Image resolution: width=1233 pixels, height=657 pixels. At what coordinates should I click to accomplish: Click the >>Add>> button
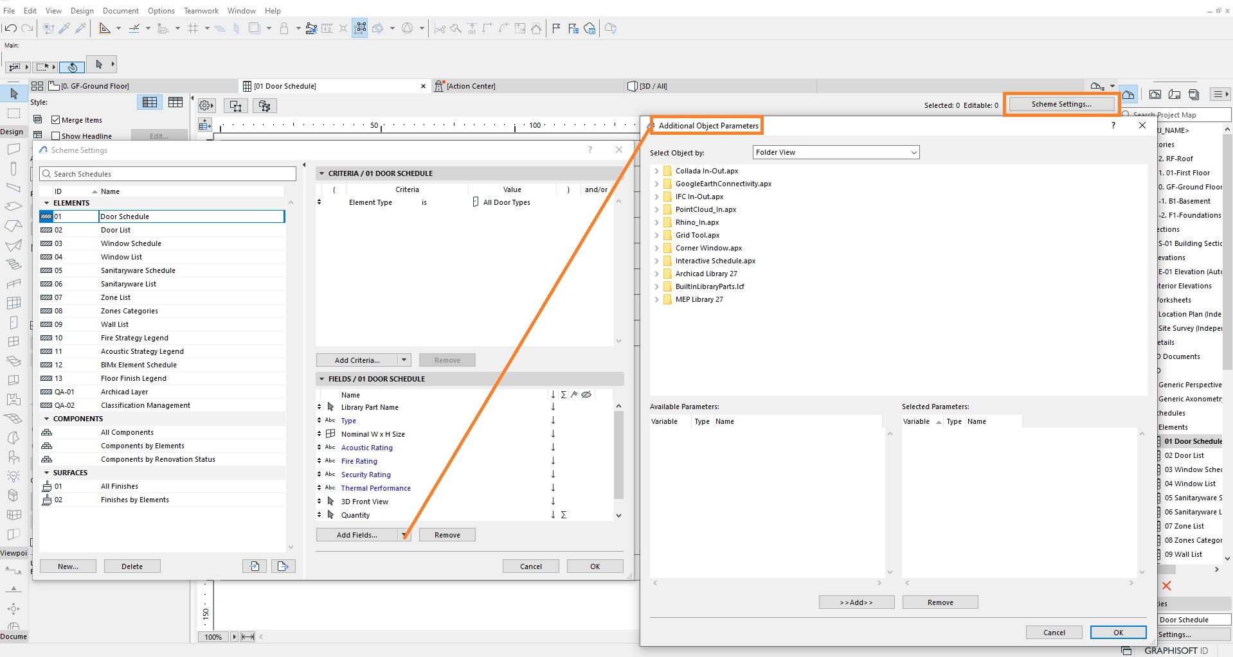tap(856, 602)
